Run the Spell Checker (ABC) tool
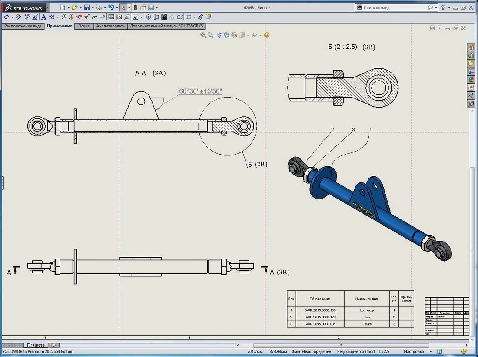Viewport: 478px width, 357px height. (27, 17)
